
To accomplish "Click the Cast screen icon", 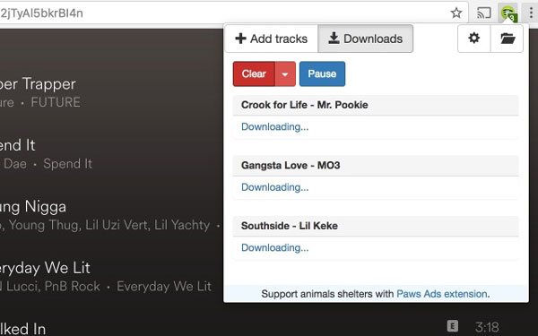I will coord(484,13).
